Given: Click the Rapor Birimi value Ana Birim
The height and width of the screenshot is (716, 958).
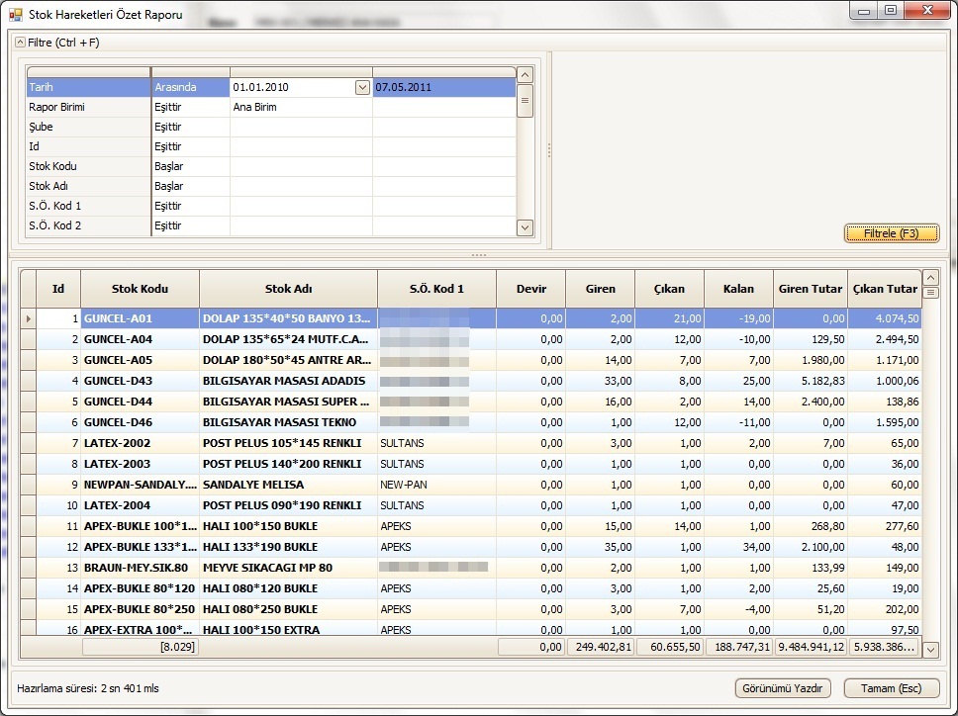Looking at the screenshot, I should coord(301,107).
